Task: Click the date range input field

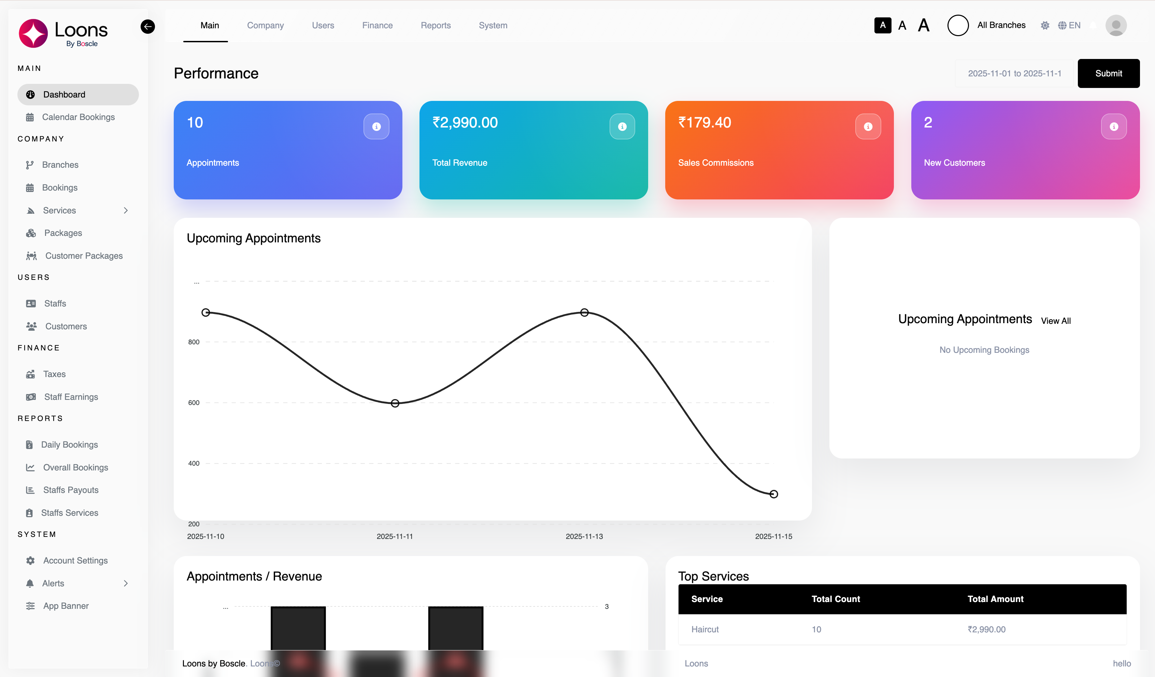Action: pos(1014,73)
